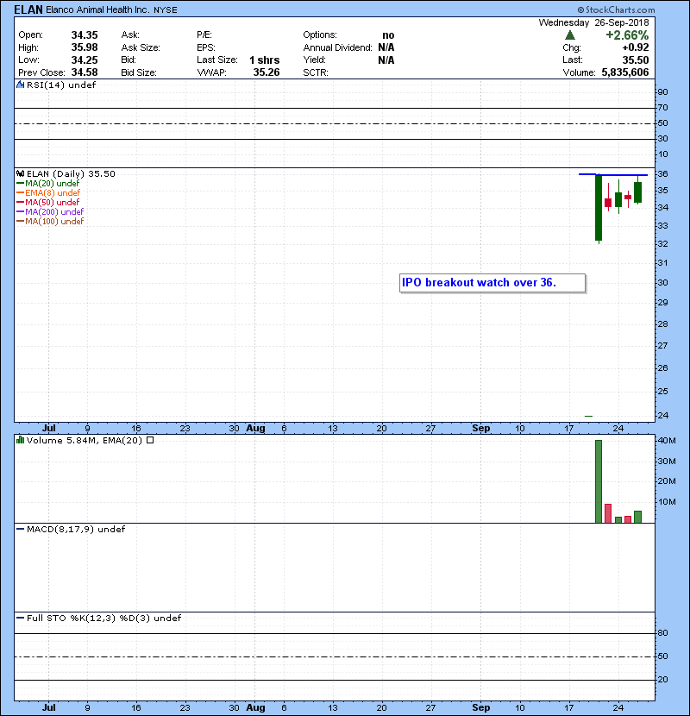The image size is (690, 716).
Task: Click the candlestick icon beside ELAN (Daily)
Action: (x=20, y=173)
